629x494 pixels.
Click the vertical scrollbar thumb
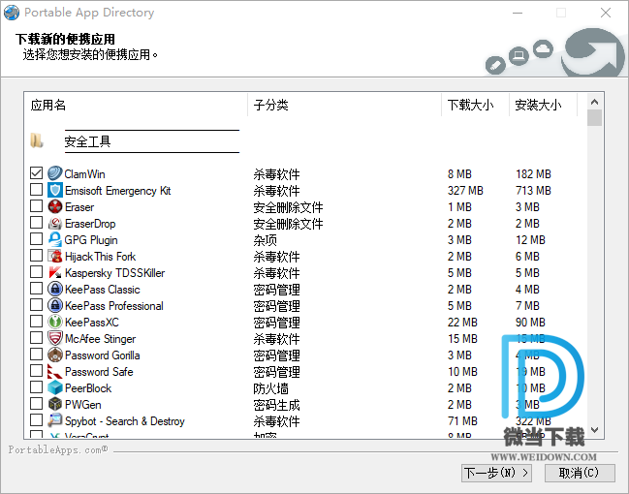(x=594, y=118)
